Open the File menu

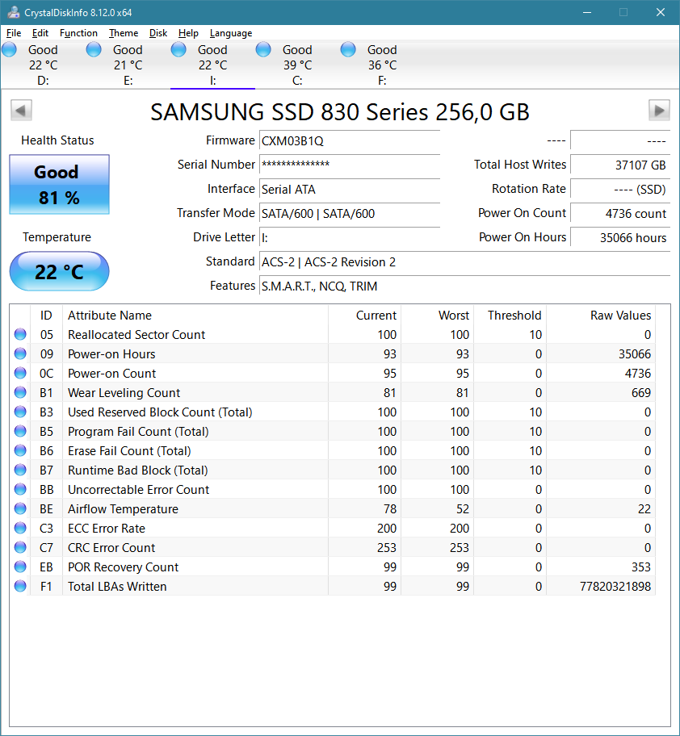[x=14, y=33]
